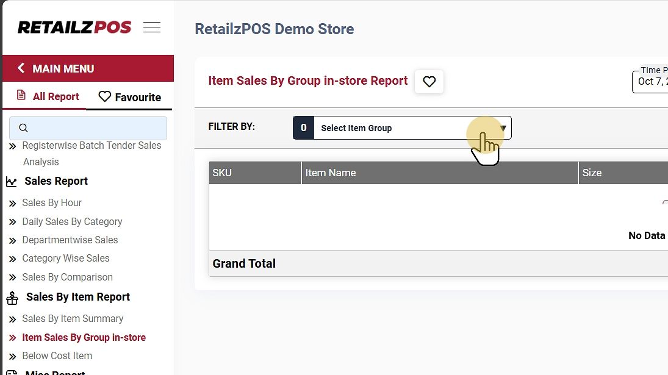Click the Sales By Item Report gift icon

tap(12, 298)
